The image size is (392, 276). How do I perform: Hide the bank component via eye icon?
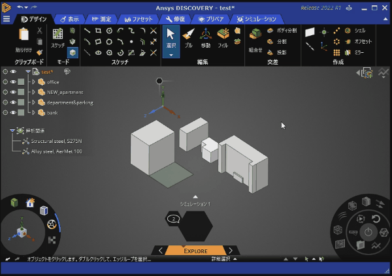pyautogui.click(x=13, y=113)
